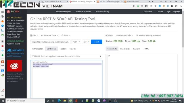Open the EXT extension selector
The height and width of the screenshot is (103, 184).
tap(86, 42)
